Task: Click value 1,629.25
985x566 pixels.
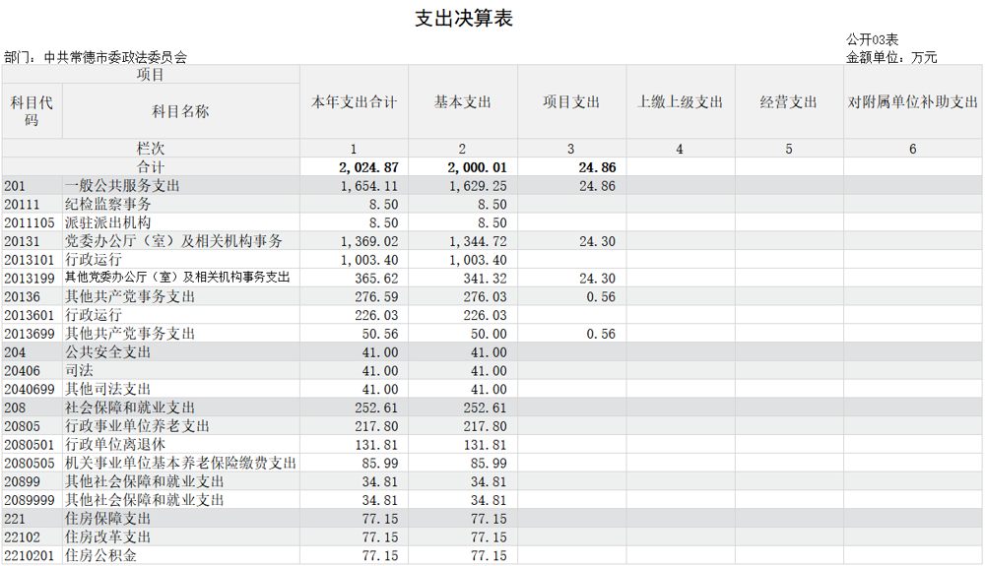Action: tap(478, 186)
